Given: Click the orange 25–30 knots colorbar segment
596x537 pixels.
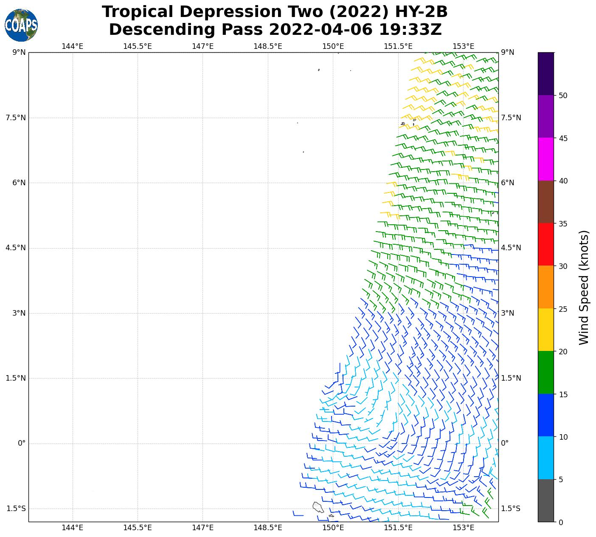Looking at the screenshot, I should pos(545,287).
